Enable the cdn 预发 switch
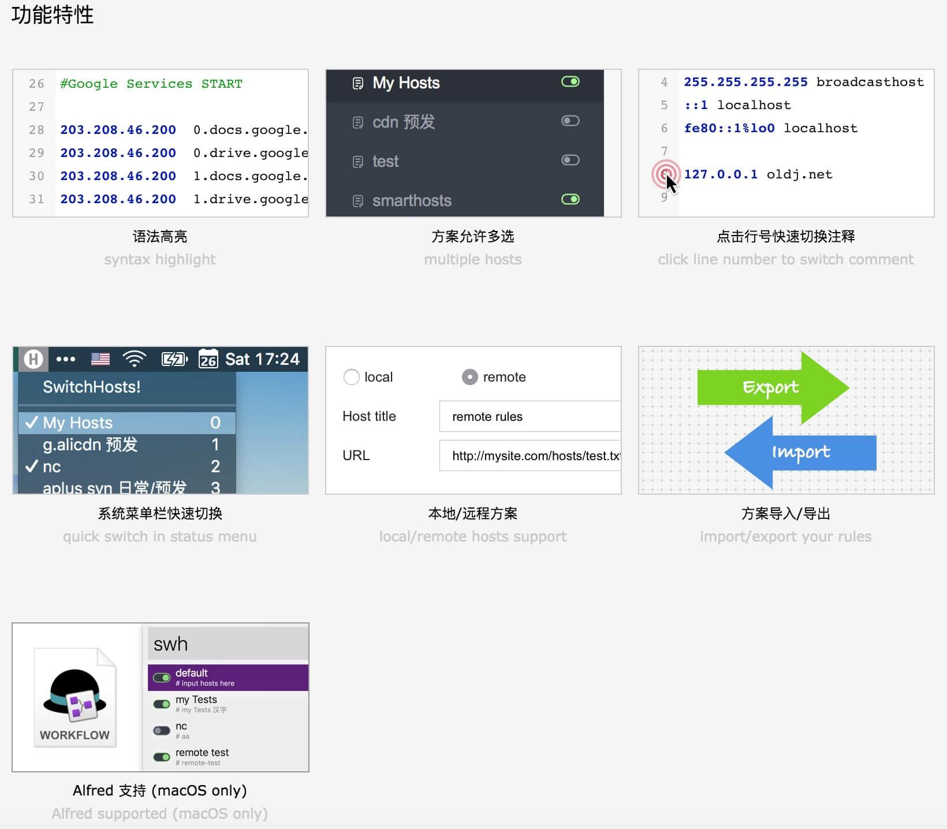 571,121
